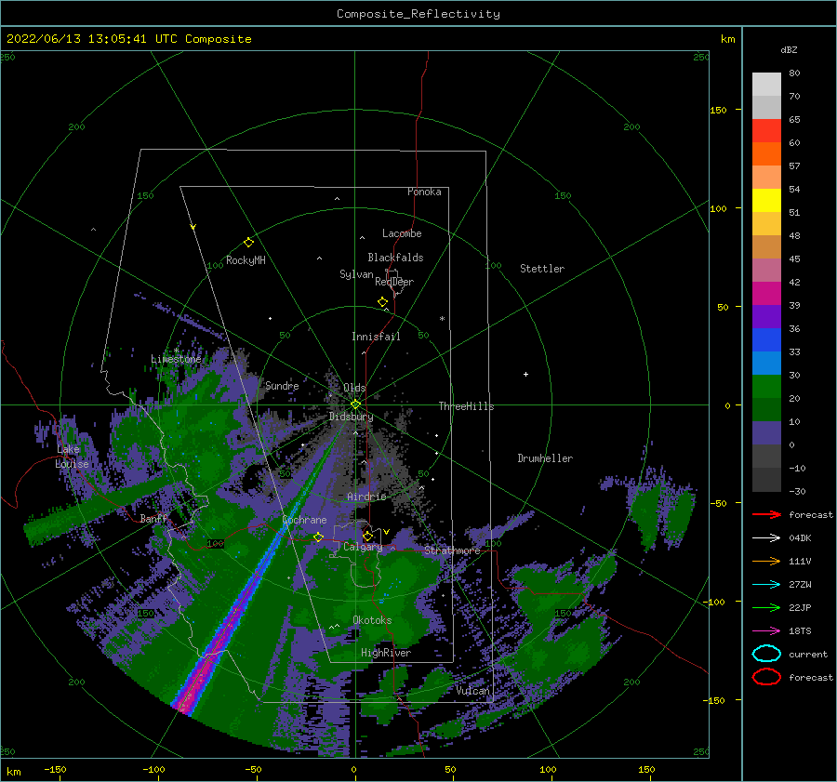Click the cyan current oval in legend
Screen dimensions: 837x782
click(766, 654)
